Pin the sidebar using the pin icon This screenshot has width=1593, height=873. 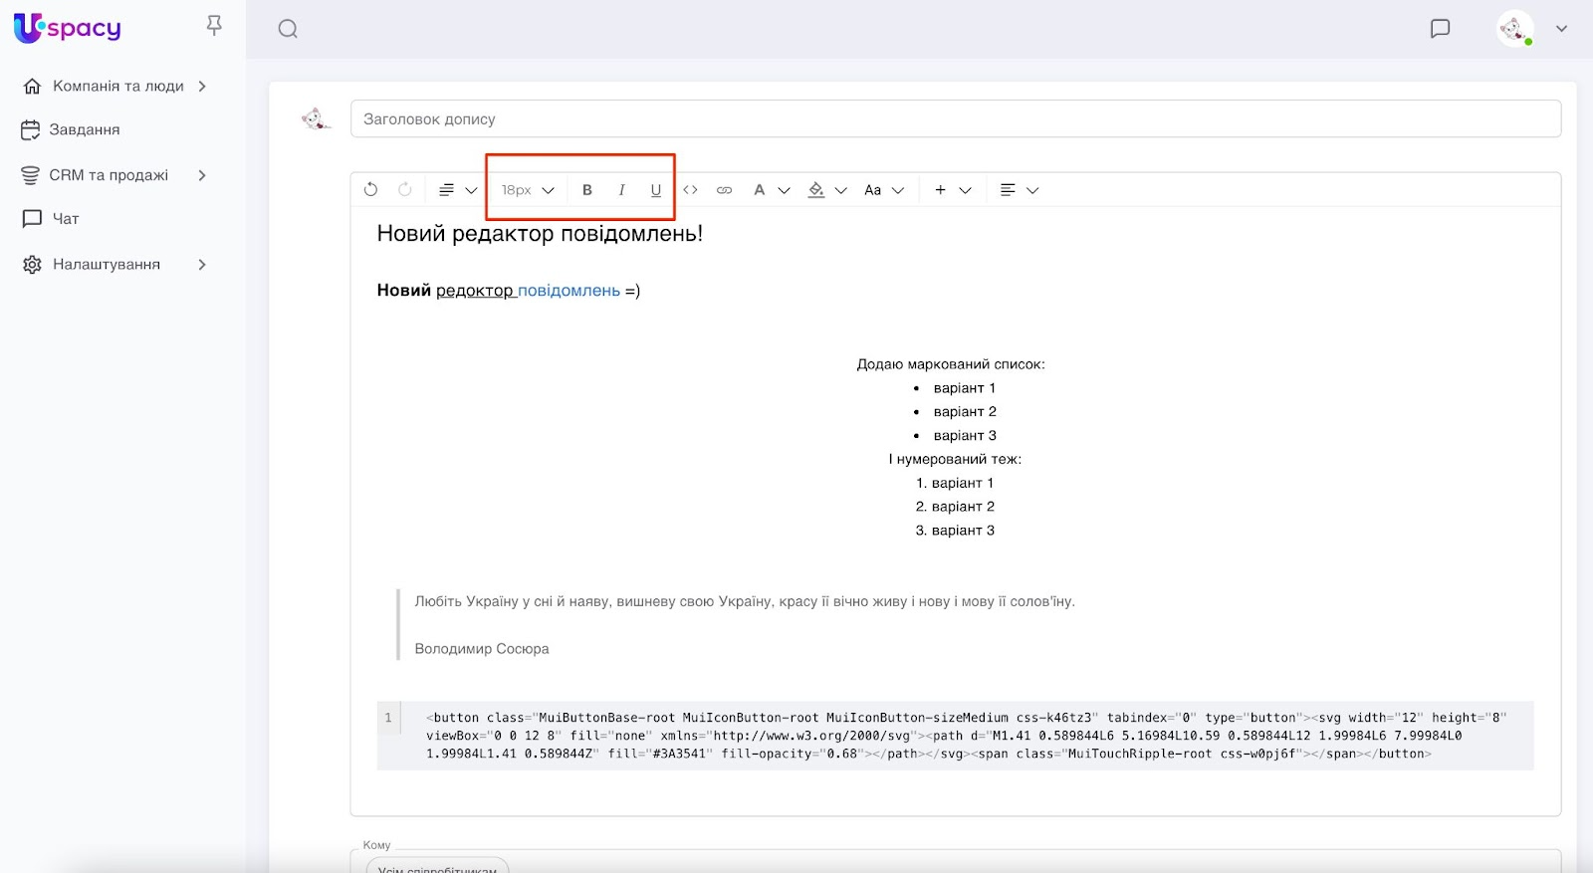click(214, 26)
